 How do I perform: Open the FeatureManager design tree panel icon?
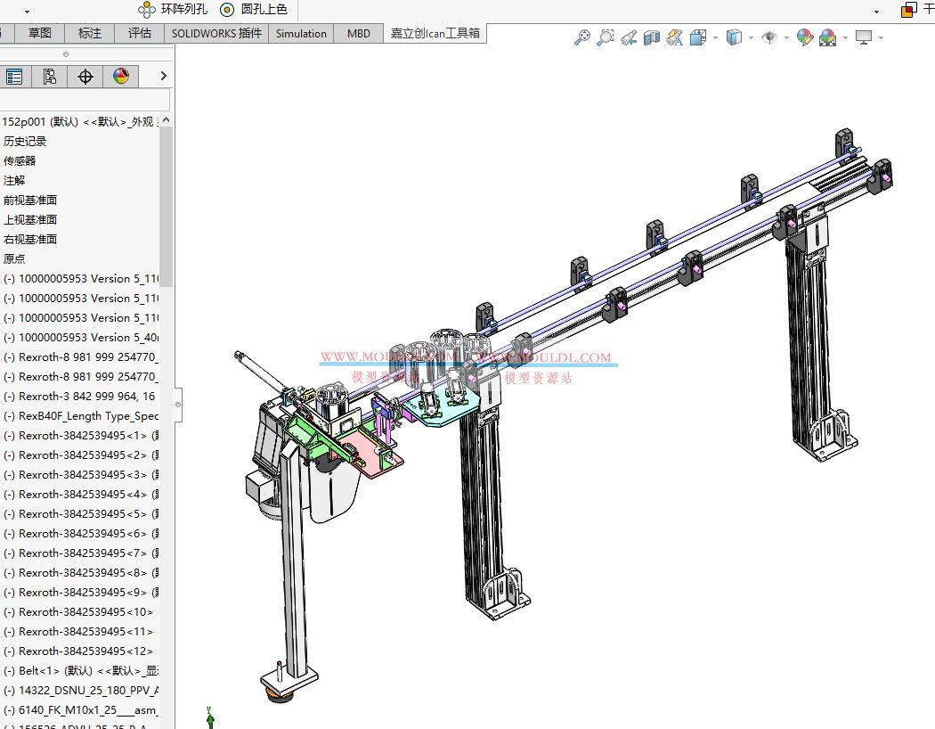14,76
